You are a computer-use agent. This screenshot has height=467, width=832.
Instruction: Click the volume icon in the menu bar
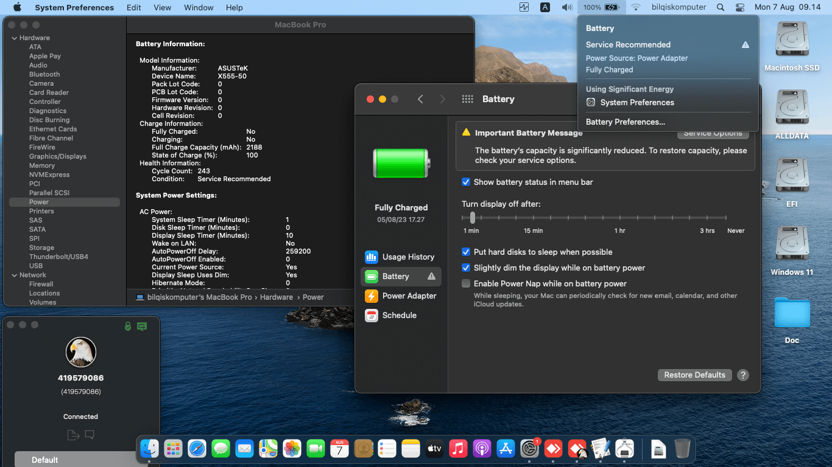click(x=567, y=7)
